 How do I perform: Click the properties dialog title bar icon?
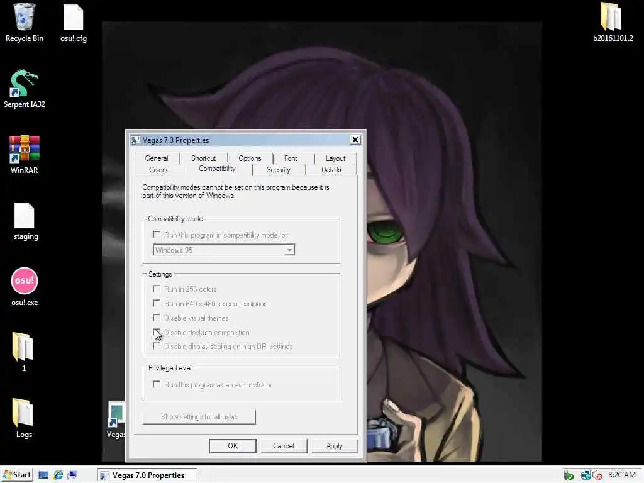(135, 140)
